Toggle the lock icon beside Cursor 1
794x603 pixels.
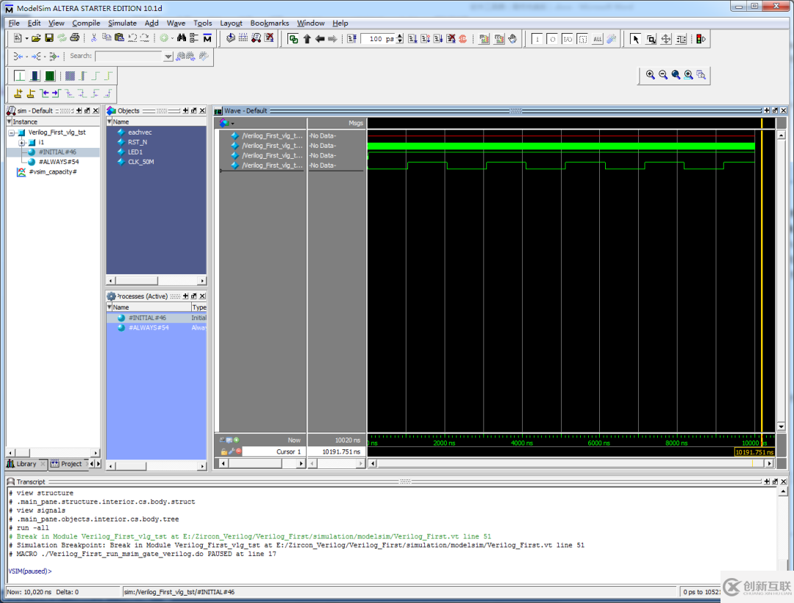pyautogui.click(x=223, y=452)
